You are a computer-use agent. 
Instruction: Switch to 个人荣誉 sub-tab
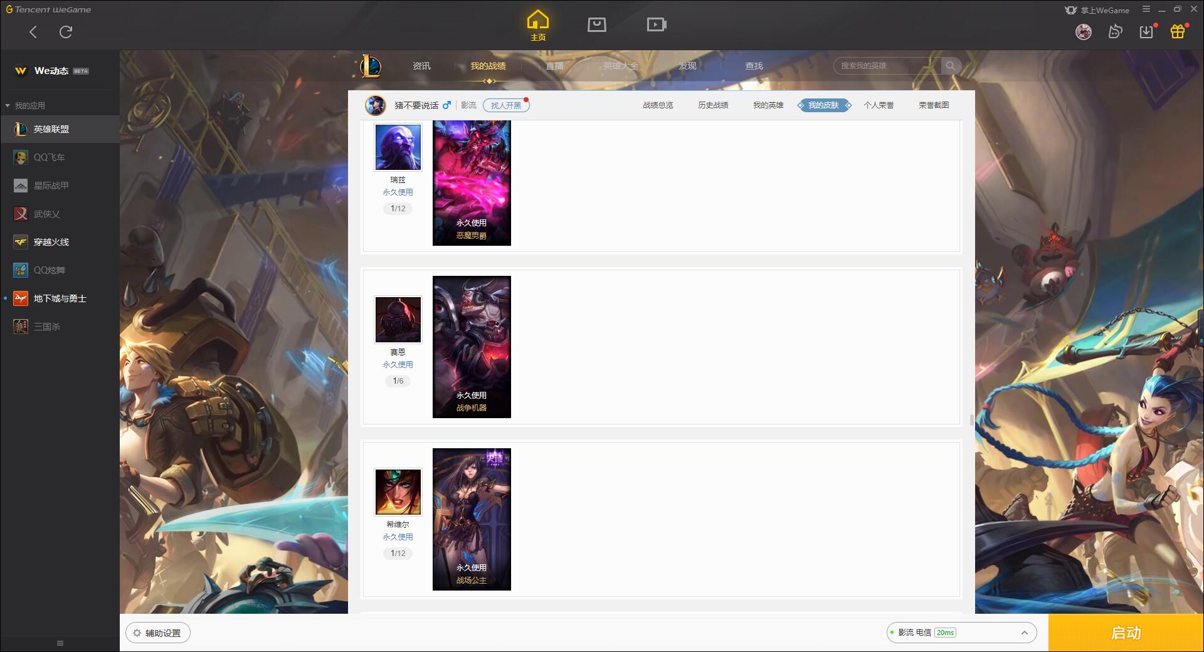pyautogui.click(x=879, y=105)
